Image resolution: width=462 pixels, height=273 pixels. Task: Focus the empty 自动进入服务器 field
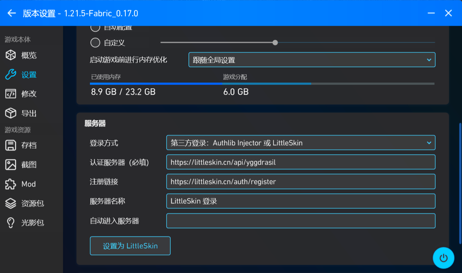300,221
